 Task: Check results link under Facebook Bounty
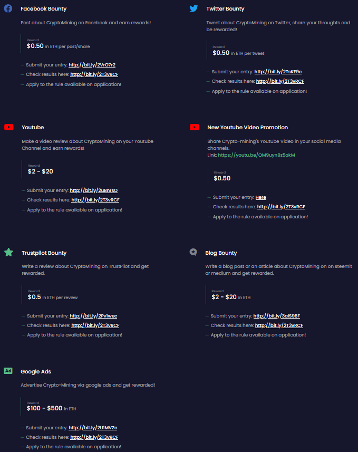coord(94,74)
